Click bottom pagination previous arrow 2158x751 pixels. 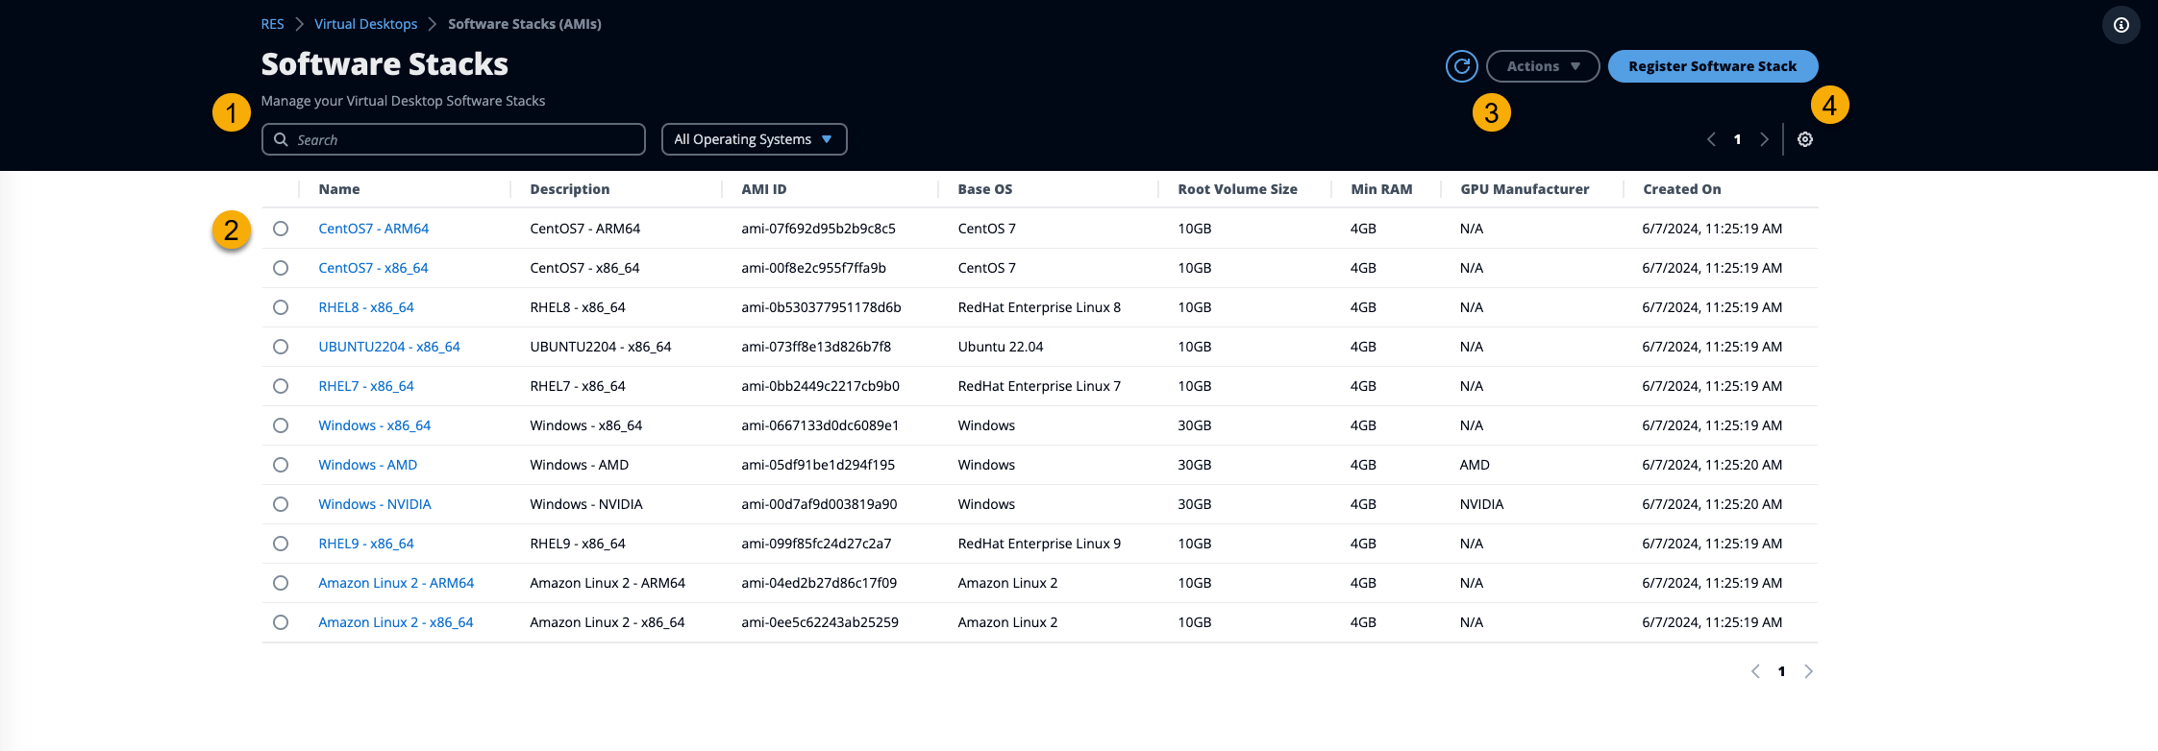click(1755, 671)
